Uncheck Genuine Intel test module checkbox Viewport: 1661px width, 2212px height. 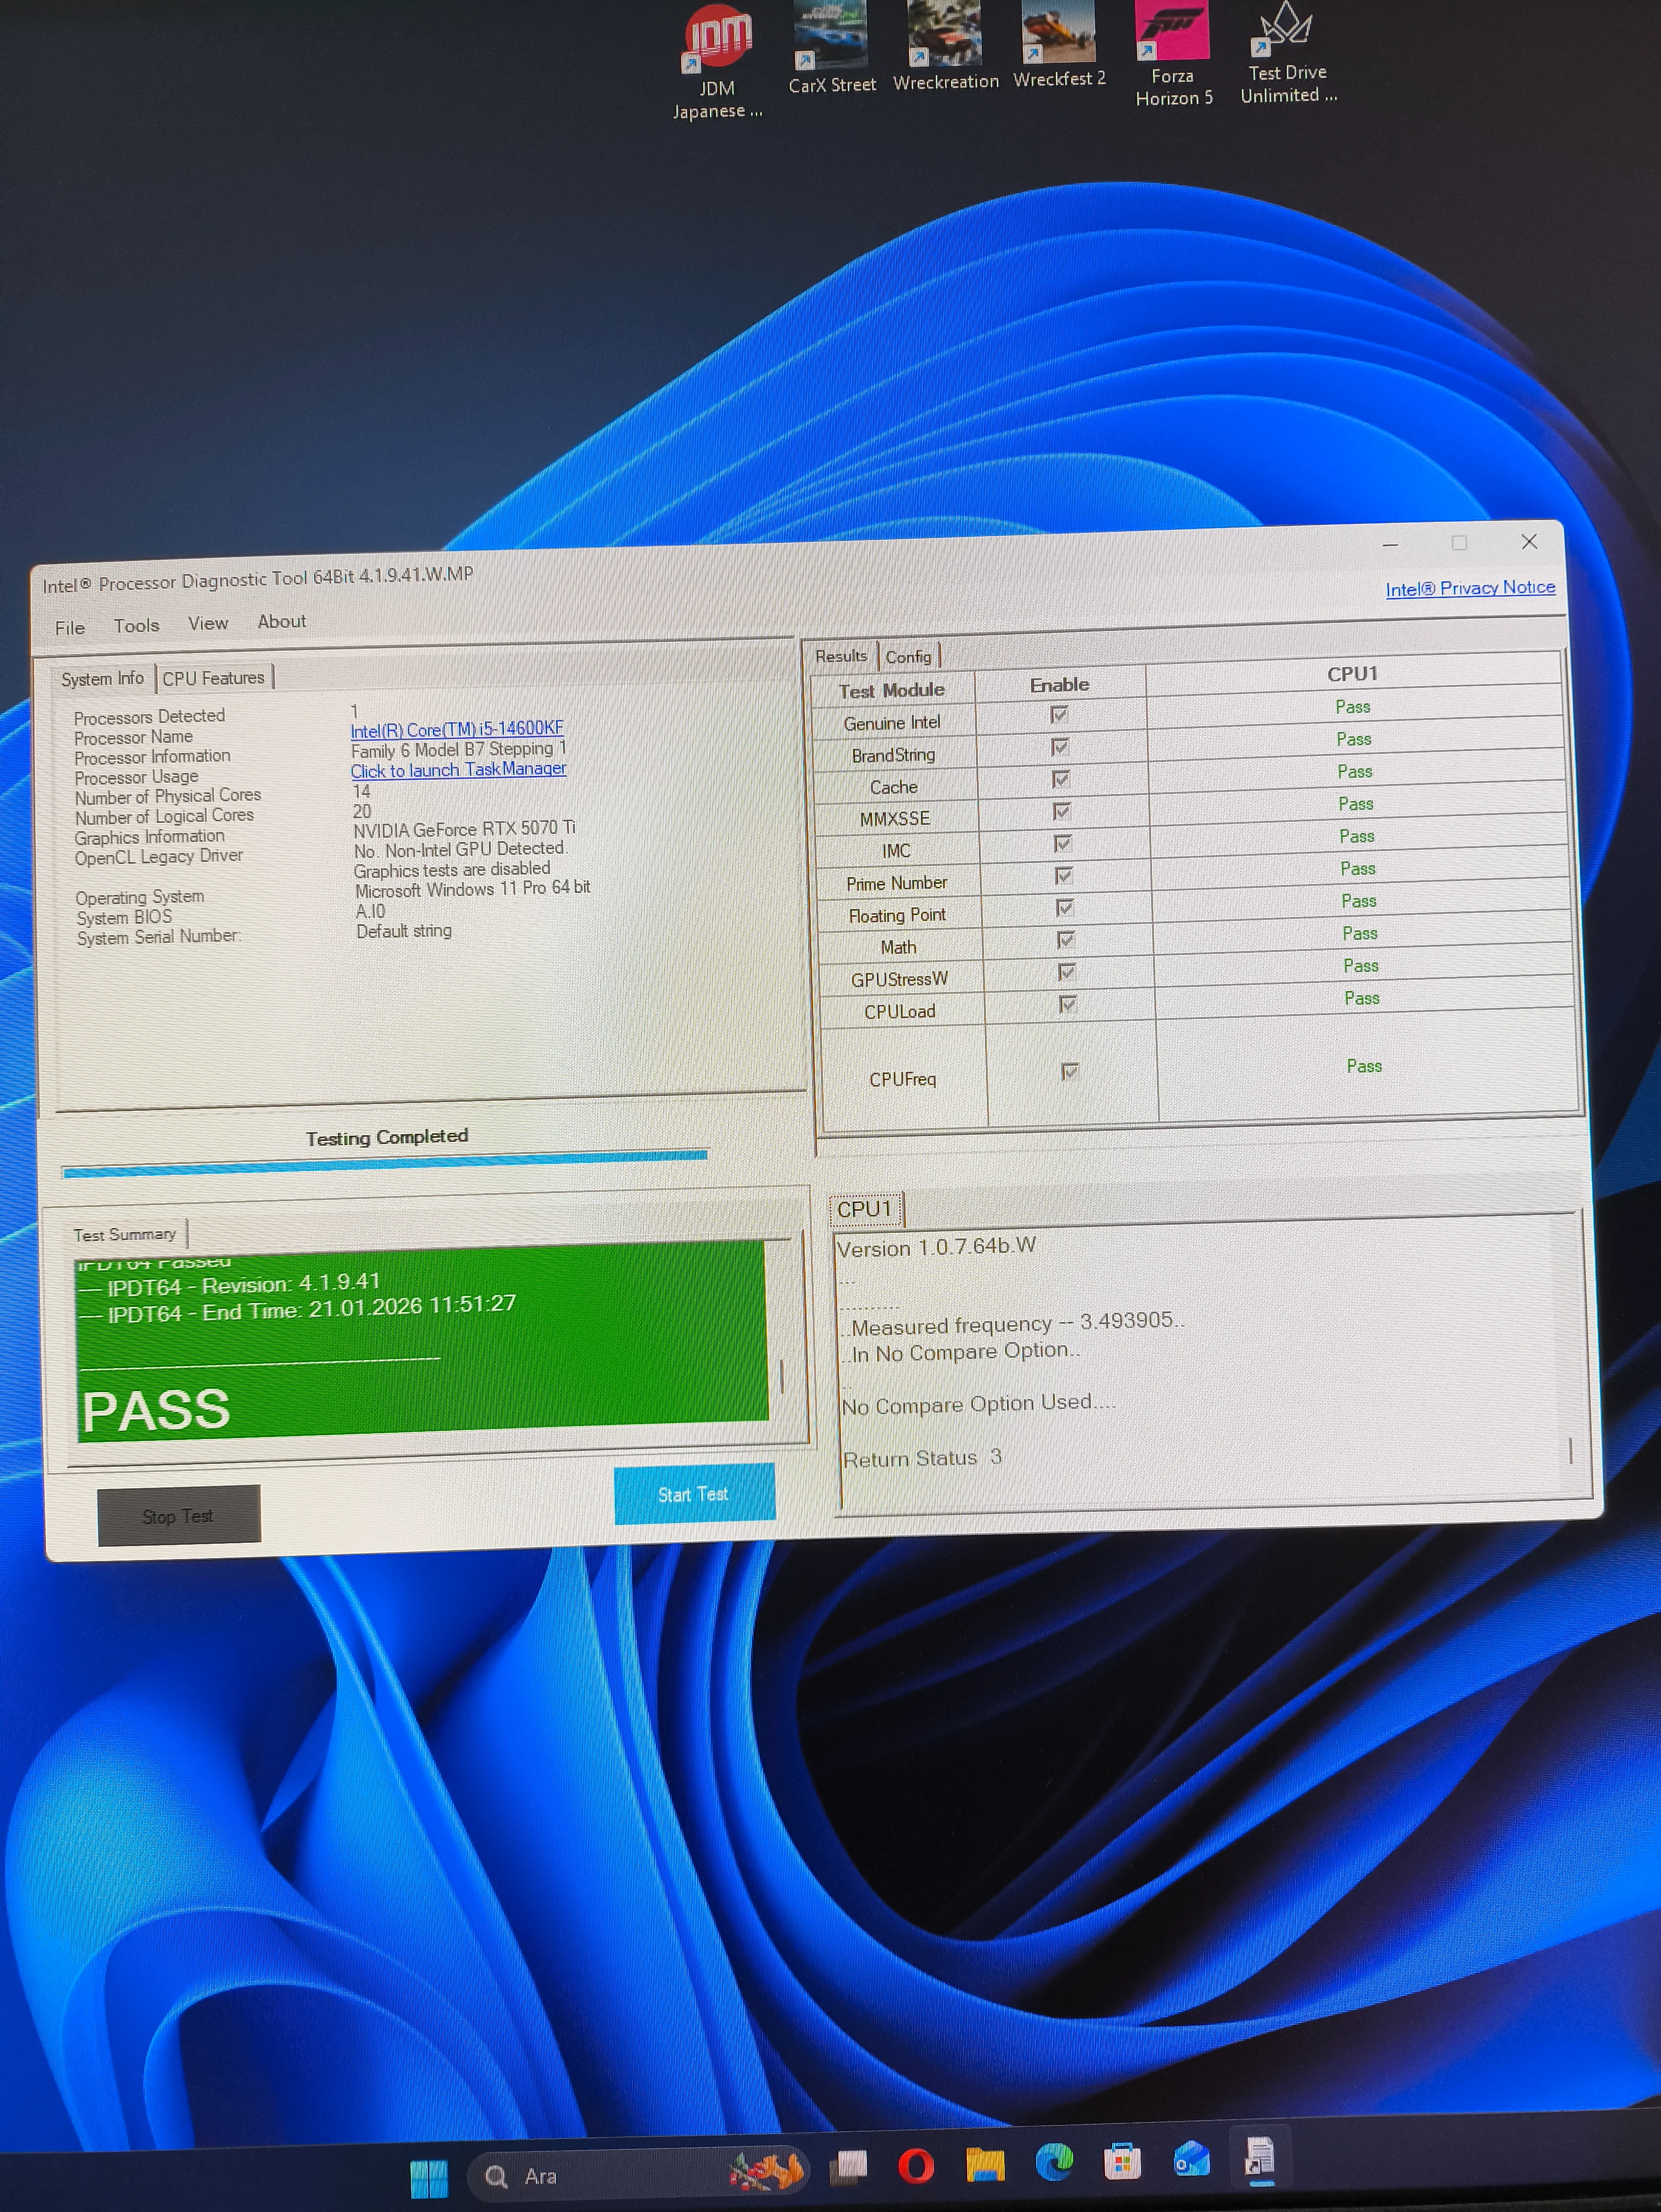pyautogui.click(x=1059, y=715)
